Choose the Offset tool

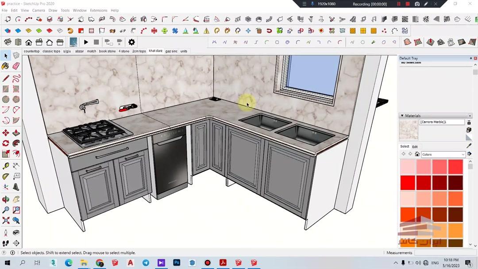pos(16,154)
